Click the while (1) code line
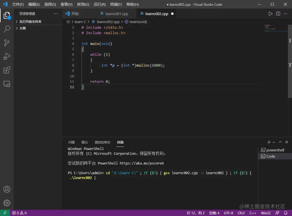Image resolution: width=292 pixels, height=216 pixels. click(100, 54)
